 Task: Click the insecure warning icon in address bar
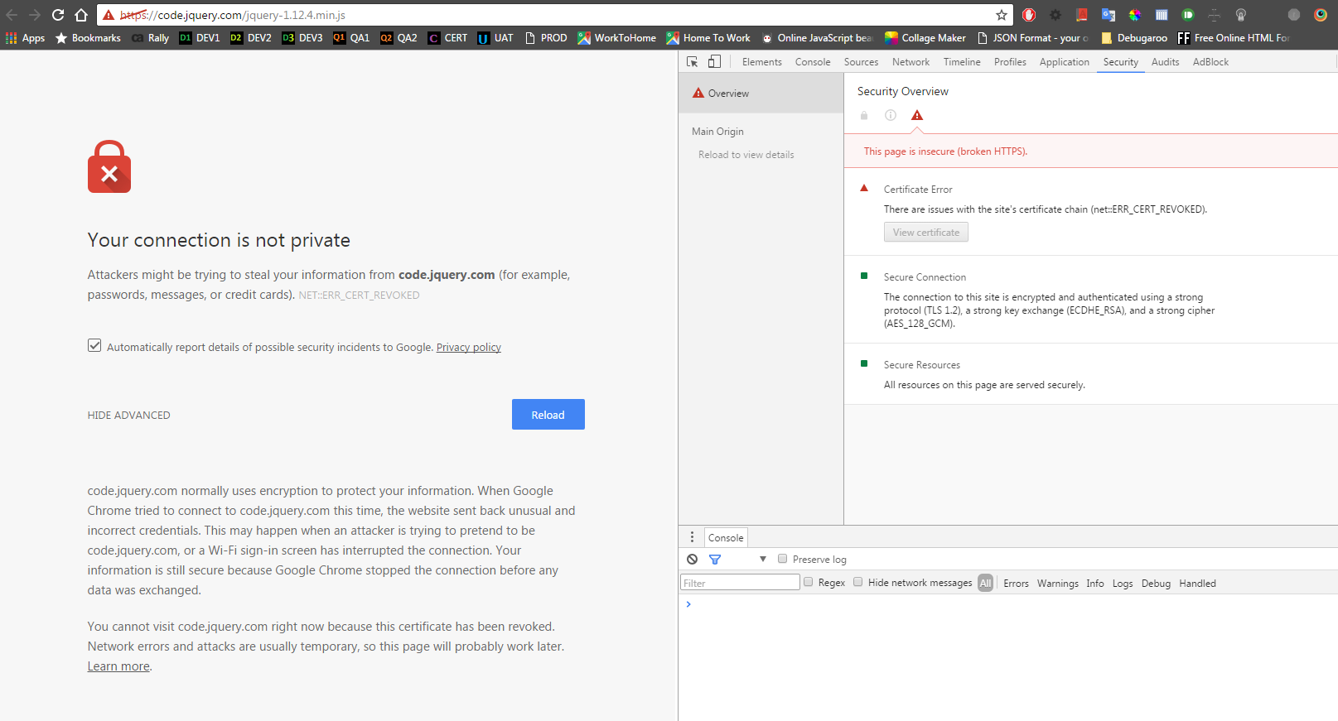point(109,15)
